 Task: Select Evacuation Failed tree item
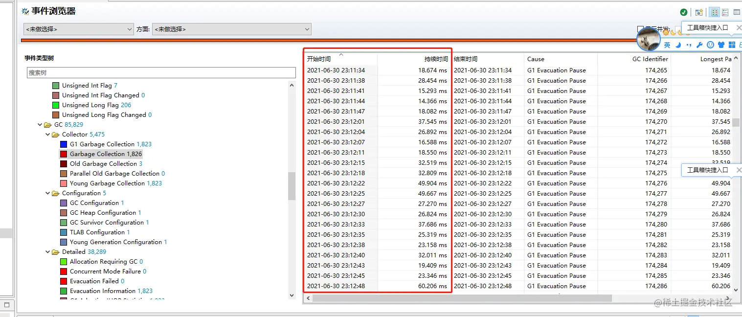point(97,281)
